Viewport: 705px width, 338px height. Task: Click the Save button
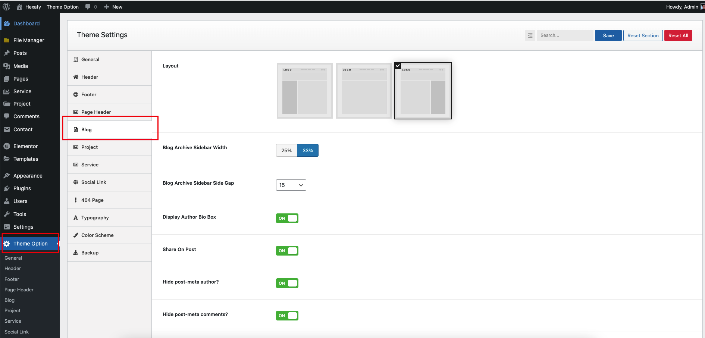pyautogui.click(x=608, y=35)
